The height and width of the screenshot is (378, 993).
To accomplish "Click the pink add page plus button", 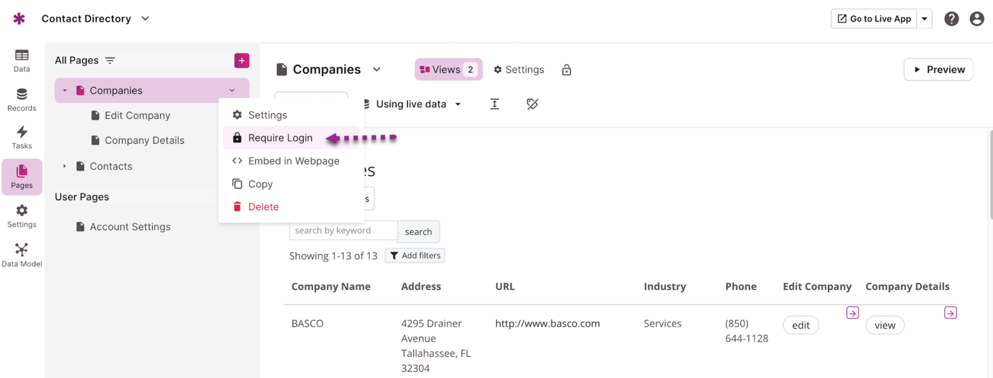I will [242, 61].
